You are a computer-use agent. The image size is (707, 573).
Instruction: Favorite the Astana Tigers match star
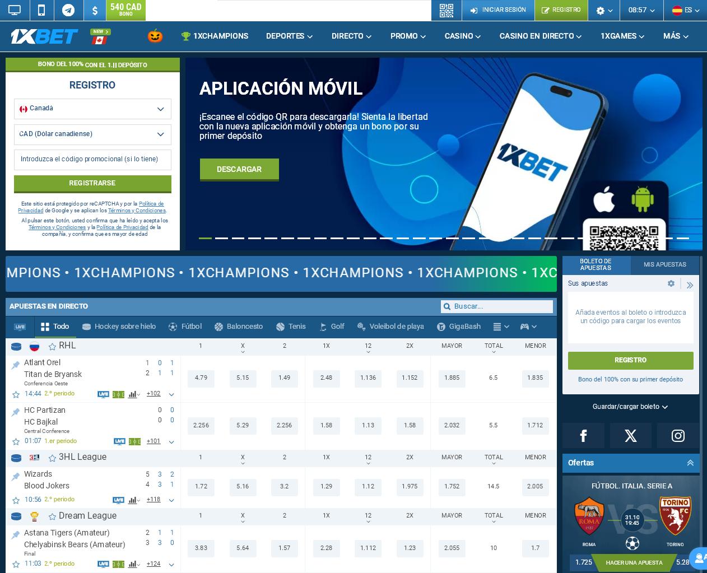click(16, 564)
